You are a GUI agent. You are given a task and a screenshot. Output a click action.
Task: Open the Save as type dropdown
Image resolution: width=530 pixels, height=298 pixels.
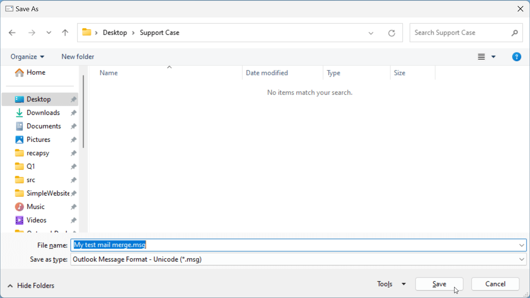coord(521,259)
